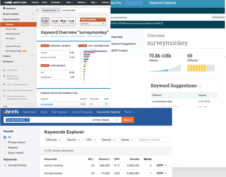Select the Exact match radio option
Image resolution: width=226 pixels, height=177 pixels.
[x=5, y=153]
